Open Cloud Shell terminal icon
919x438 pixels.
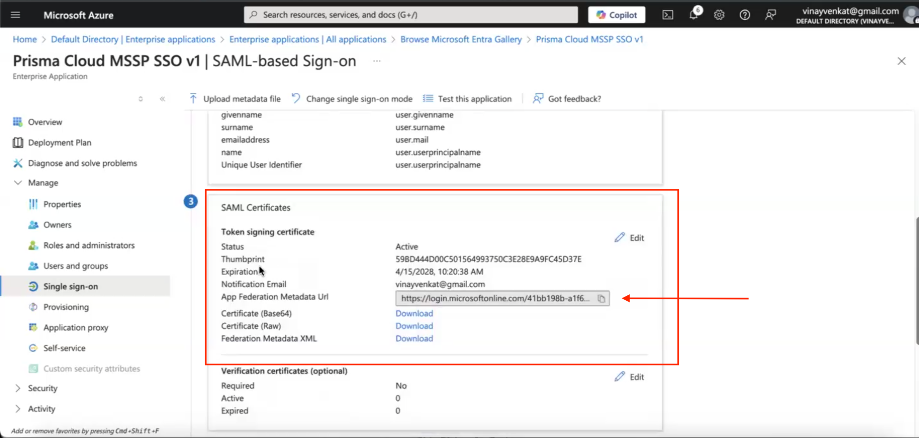click(668, 15)
